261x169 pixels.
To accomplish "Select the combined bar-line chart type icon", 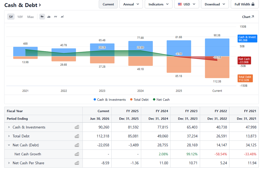I will click(x=42, y=17).
